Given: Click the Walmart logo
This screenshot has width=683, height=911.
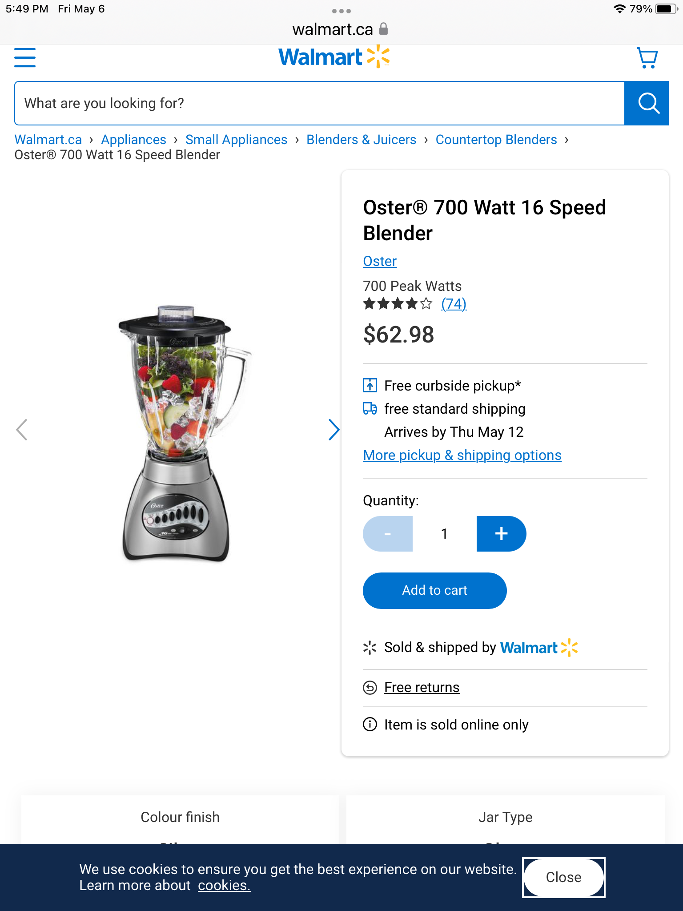Looking at the screenshot, I should coord(334,57).
